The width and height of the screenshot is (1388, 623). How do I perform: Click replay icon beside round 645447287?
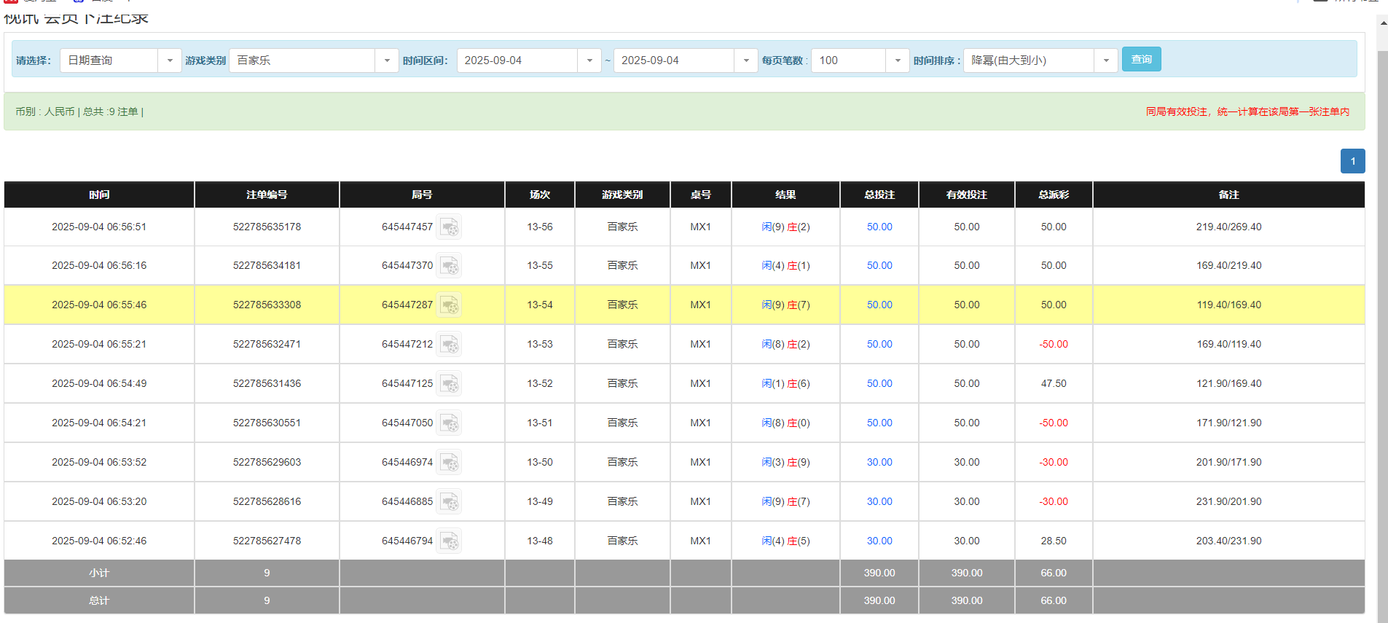449,305
